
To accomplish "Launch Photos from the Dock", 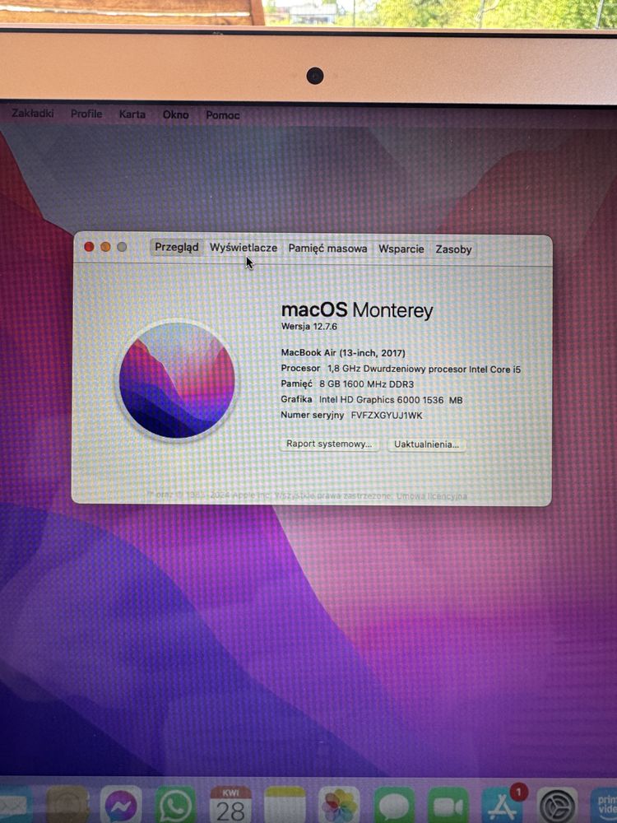I will click(340, 805).
